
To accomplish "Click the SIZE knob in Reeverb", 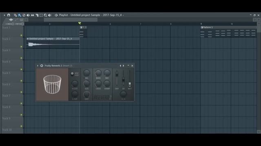I will (86, 84).
